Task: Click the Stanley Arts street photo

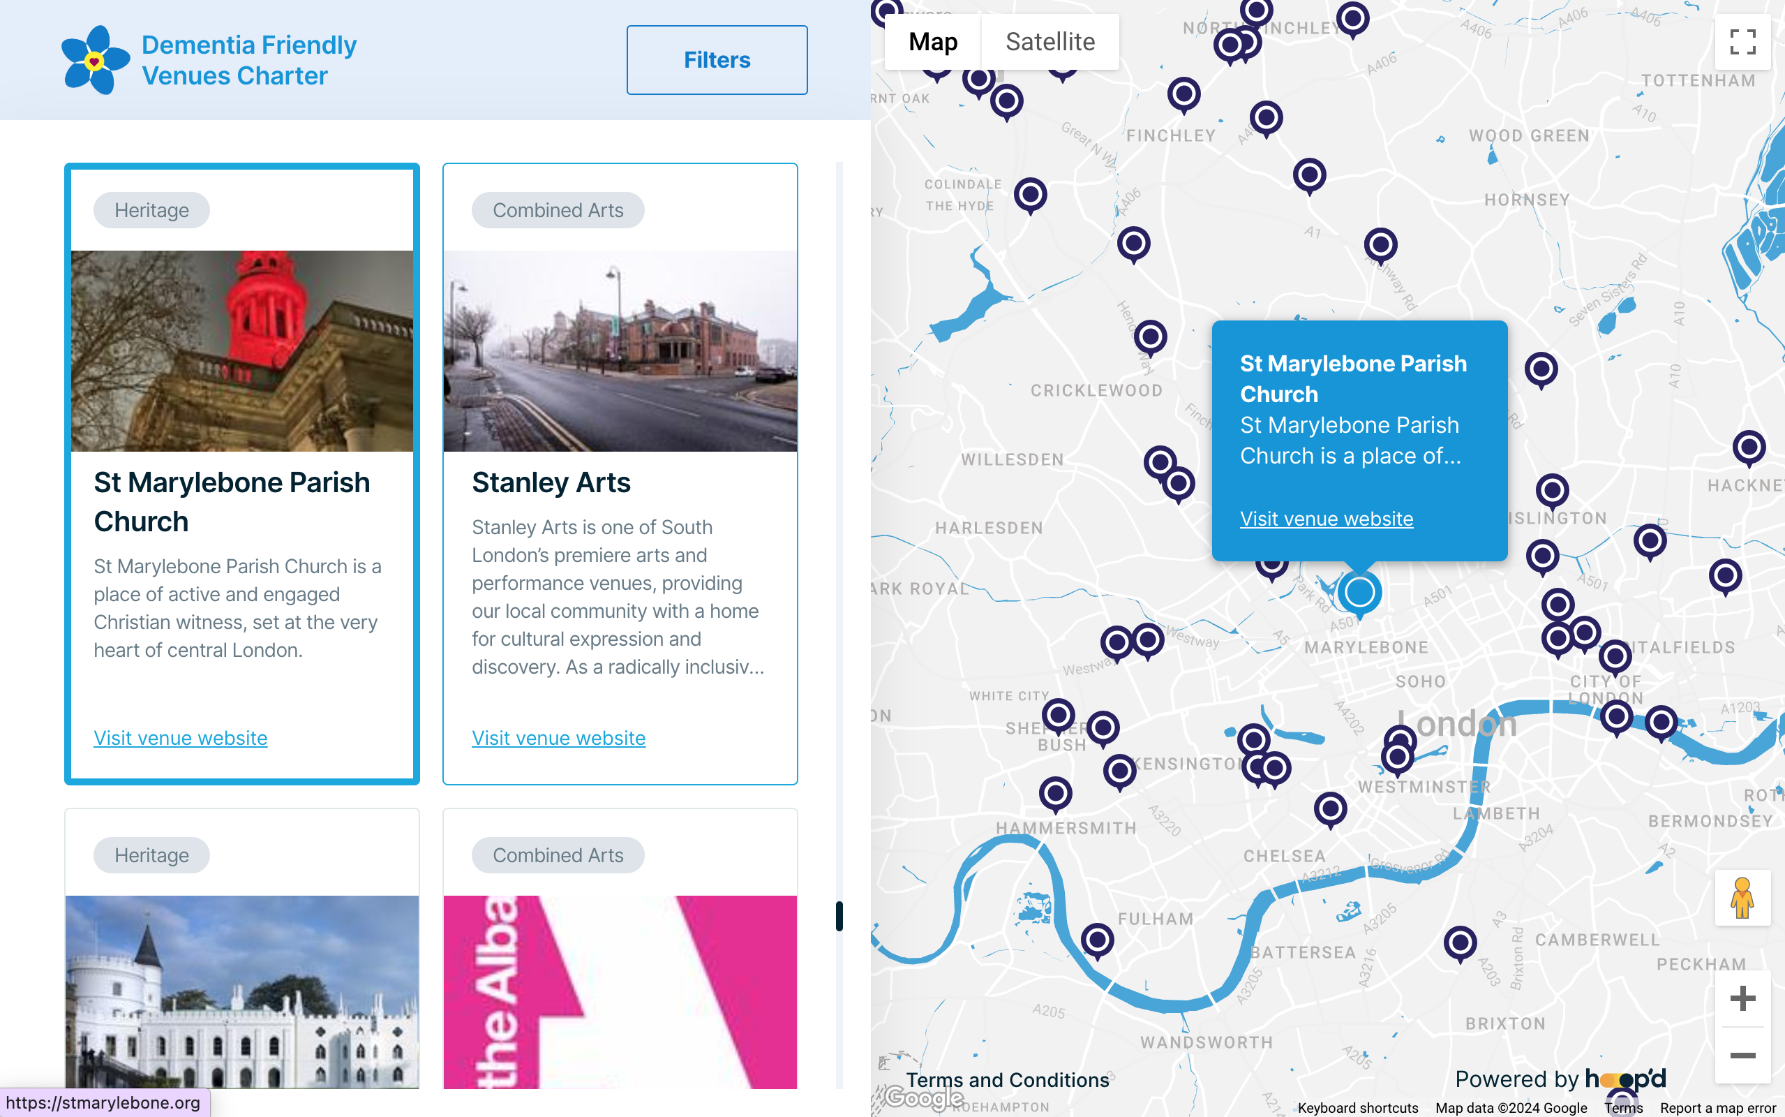Action: coord(620,351)
